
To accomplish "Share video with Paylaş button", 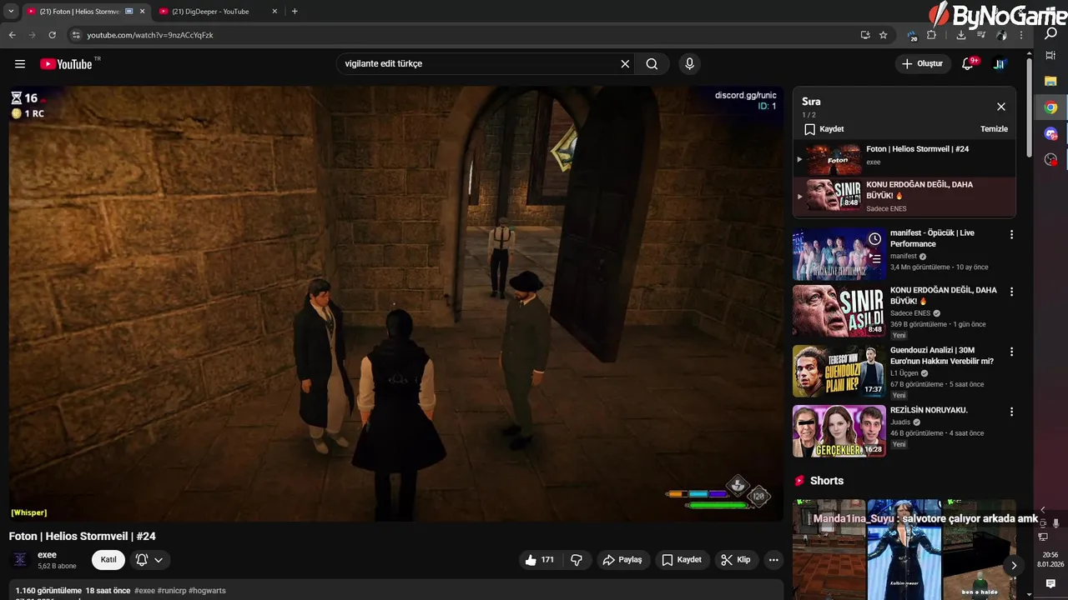I will 622,560.
